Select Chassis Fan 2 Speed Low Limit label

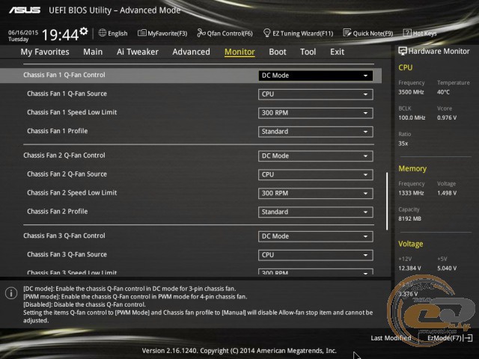coord(72,193)
